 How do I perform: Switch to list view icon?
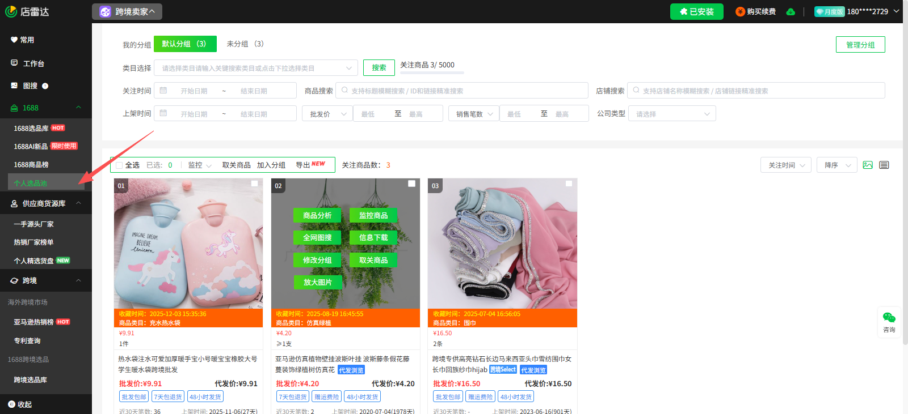[x=884, y=165]
